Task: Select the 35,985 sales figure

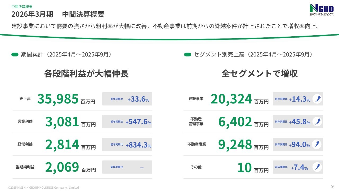Action: (58, 99)
